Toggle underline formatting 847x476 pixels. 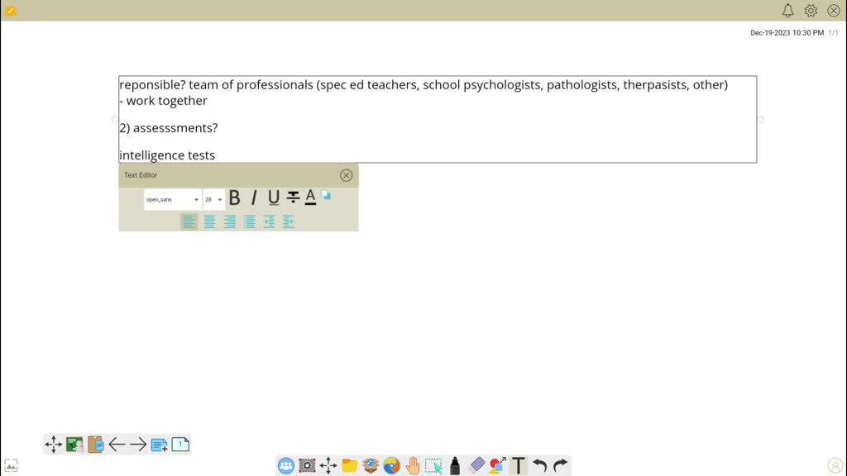click(273, 198)
